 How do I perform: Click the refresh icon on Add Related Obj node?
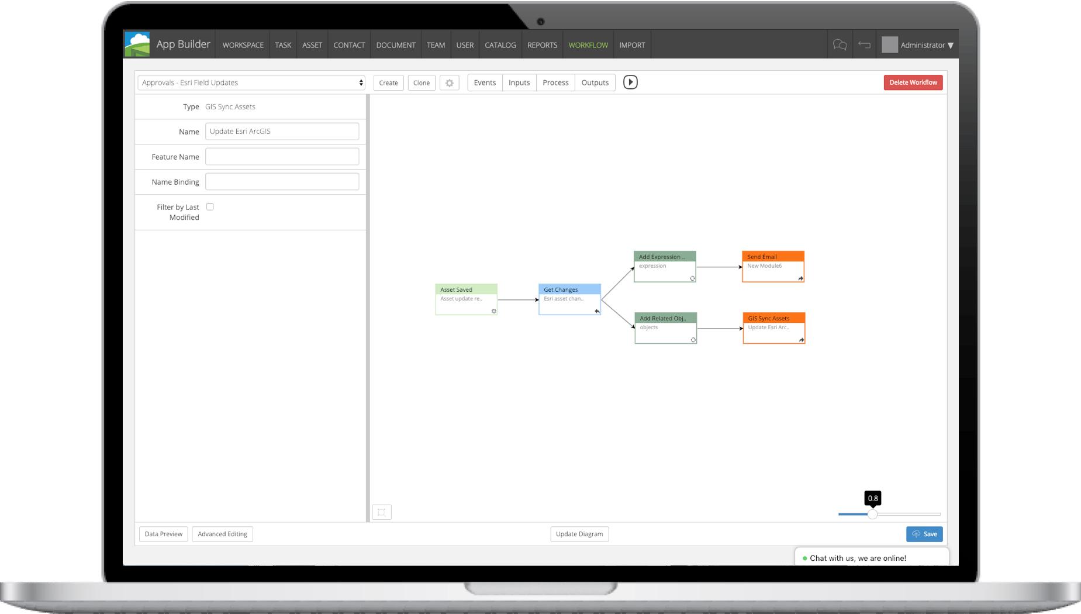coord(692,340)
